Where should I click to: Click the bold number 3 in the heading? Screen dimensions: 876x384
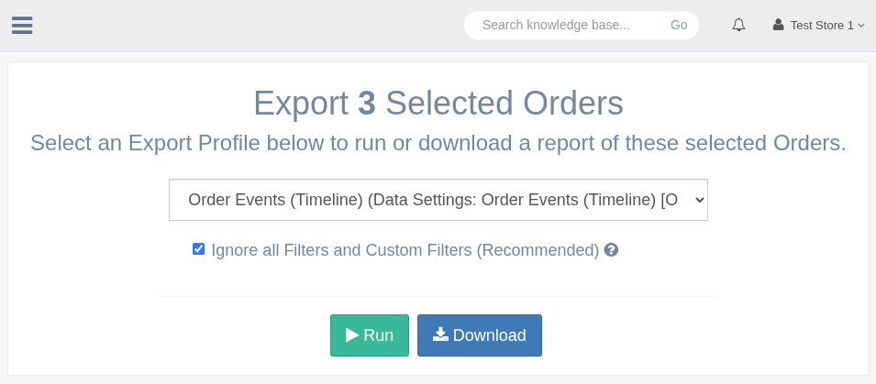coord(367,103)
